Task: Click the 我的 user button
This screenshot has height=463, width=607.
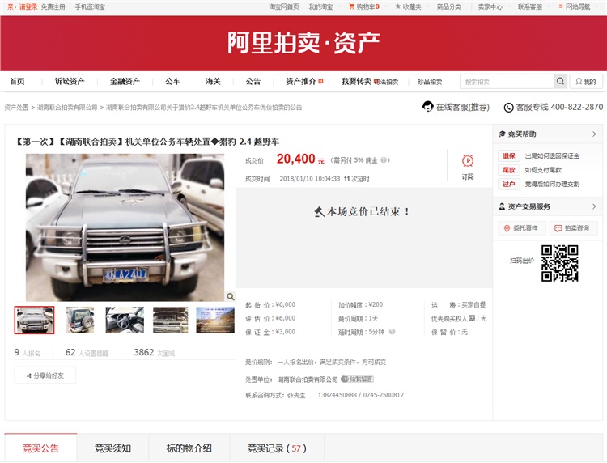Action: pyautogui.click(x=586, y=81)
